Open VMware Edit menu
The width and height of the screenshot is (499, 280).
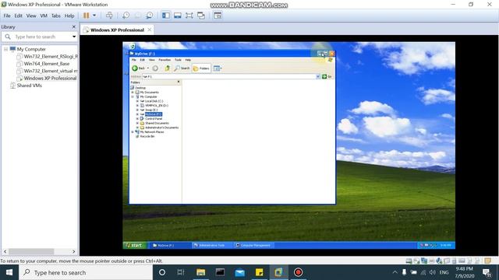(19, 16)
